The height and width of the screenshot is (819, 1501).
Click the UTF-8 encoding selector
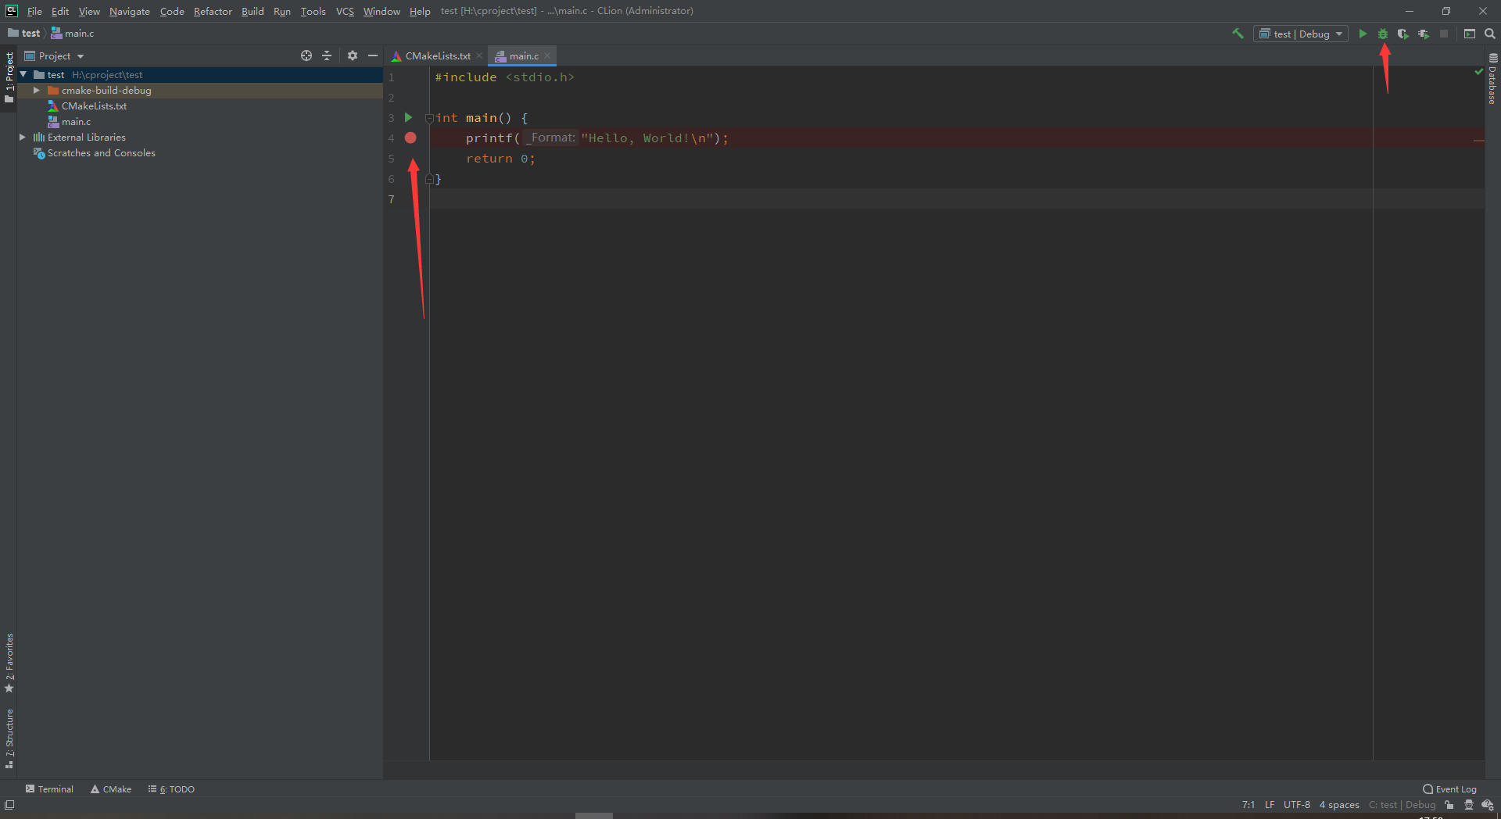[x=1296, y=805]
